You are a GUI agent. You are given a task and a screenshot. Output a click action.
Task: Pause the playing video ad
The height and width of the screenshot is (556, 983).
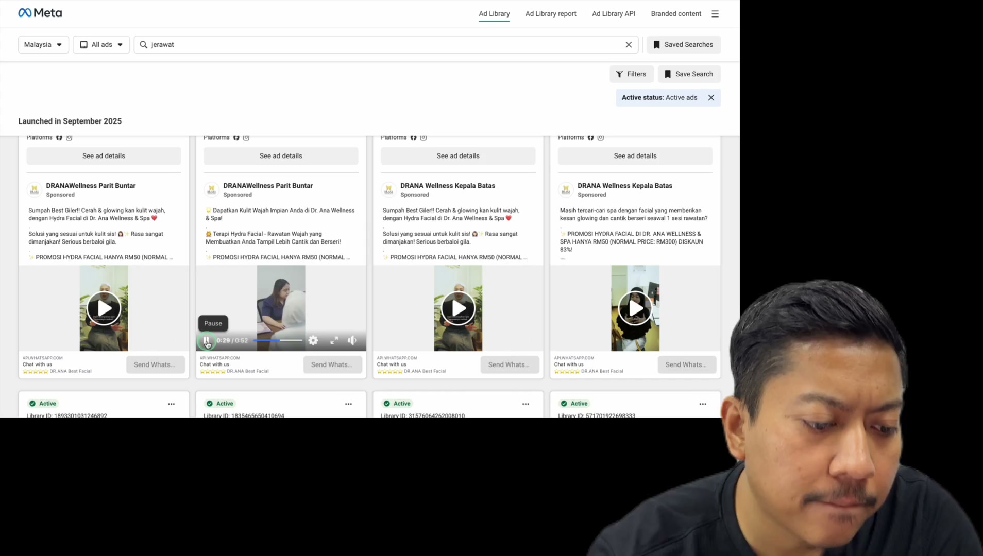[x=206, y=340]
